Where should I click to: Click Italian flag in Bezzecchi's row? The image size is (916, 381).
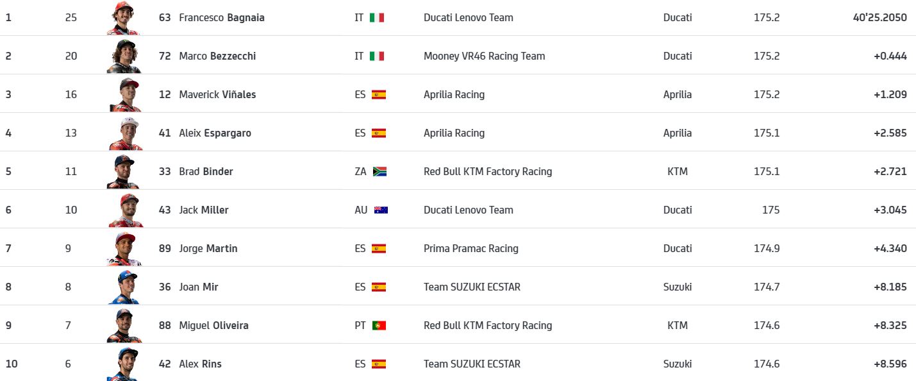click(x=377, y=56)
